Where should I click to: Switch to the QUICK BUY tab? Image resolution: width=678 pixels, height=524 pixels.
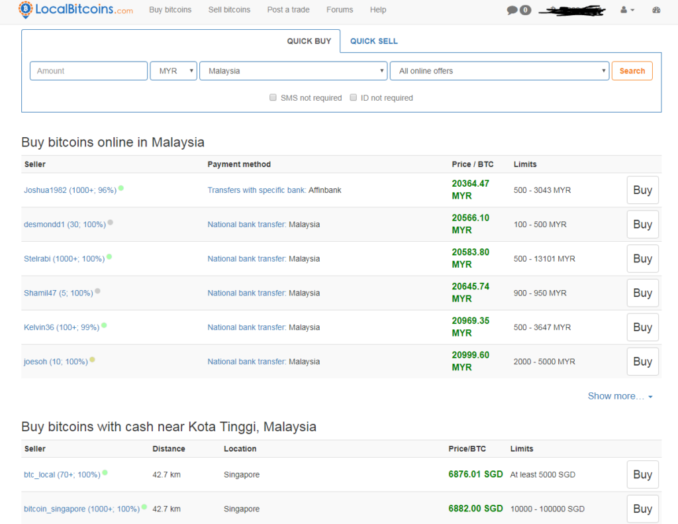click(x=309, y=41)
